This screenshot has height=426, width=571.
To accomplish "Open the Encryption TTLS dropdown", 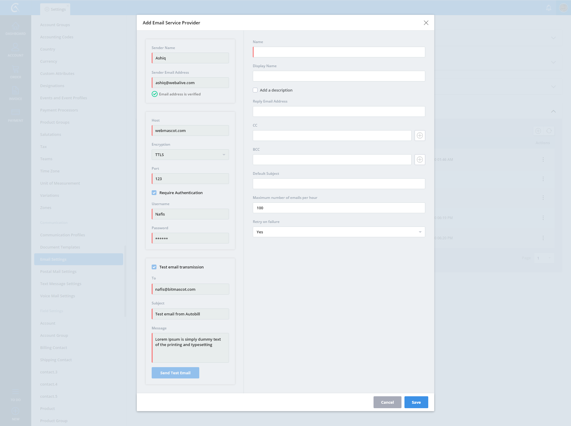I will pos(190,155).
